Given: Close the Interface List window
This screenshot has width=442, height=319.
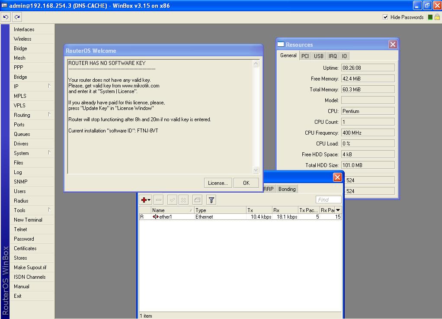Looking at the screenshot, I should [337, 177].
